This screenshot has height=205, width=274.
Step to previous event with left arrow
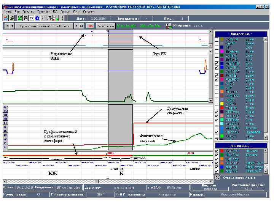[12, 26]
